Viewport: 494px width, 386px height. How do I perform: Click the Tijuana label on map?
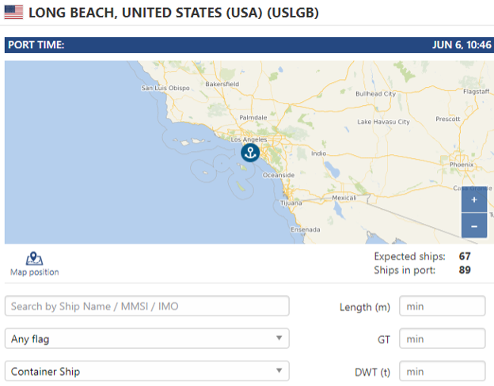(291, 203)
